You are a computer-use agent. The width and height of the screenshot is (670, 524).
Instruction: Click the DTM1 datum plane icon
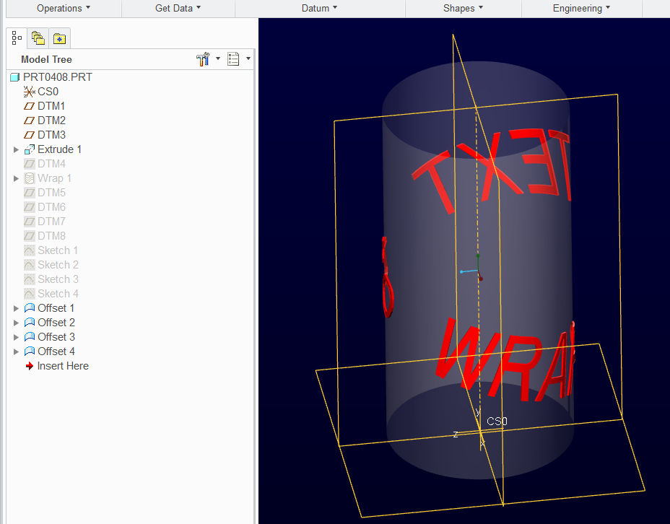coord(29,106)
